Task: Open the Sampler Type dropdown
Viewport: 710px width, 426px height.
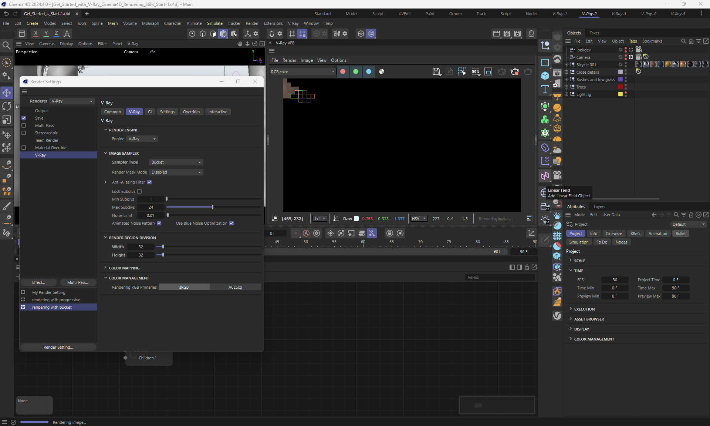Action: click(x=176, y=162)
